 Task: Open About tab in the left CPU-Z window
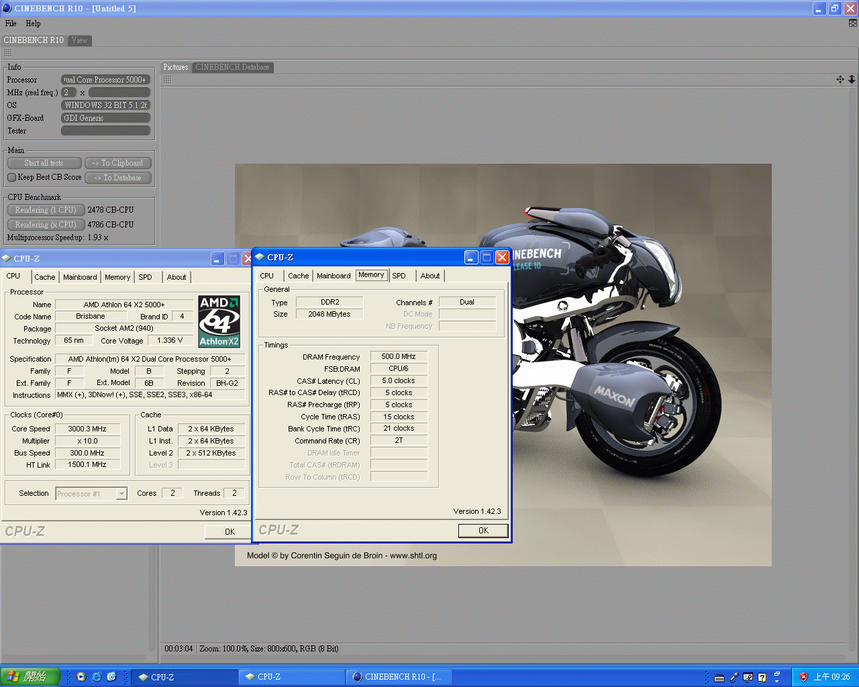click(x=176, y=277)
